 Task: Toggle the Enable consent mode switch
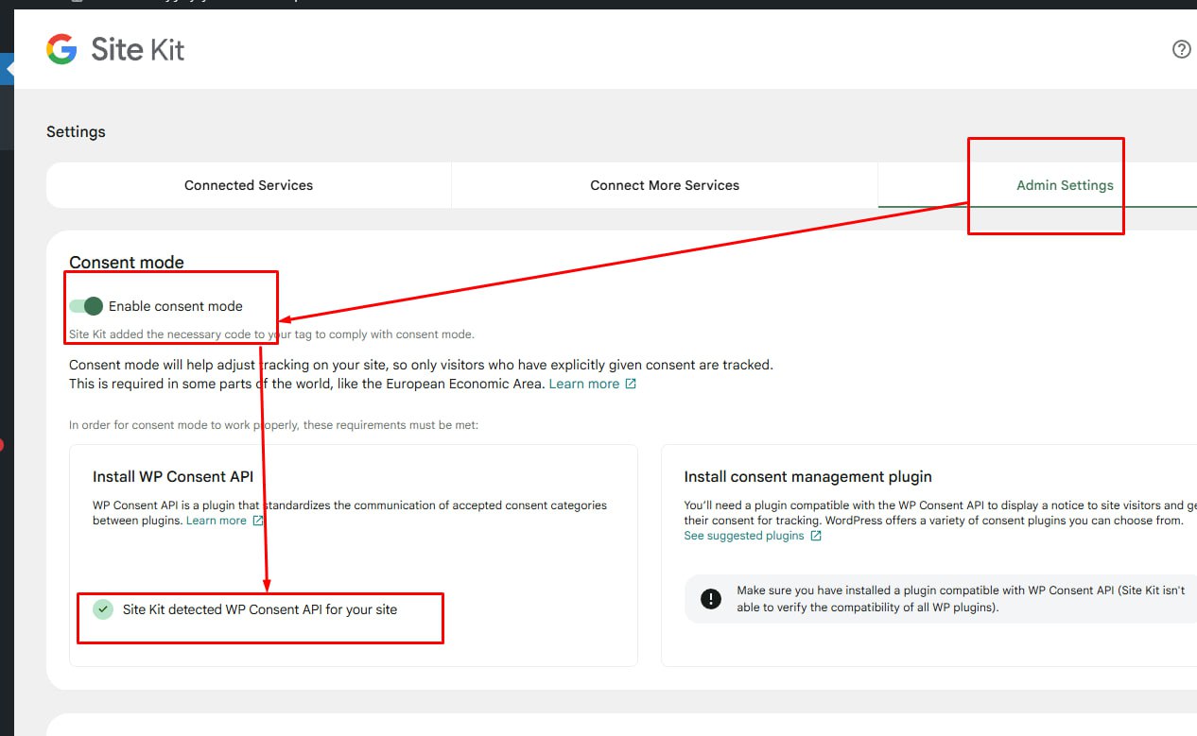tap(86, 306)
